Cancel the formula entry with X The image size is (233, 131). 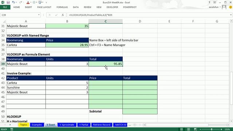pyautogui.click(x=50, y=15)
